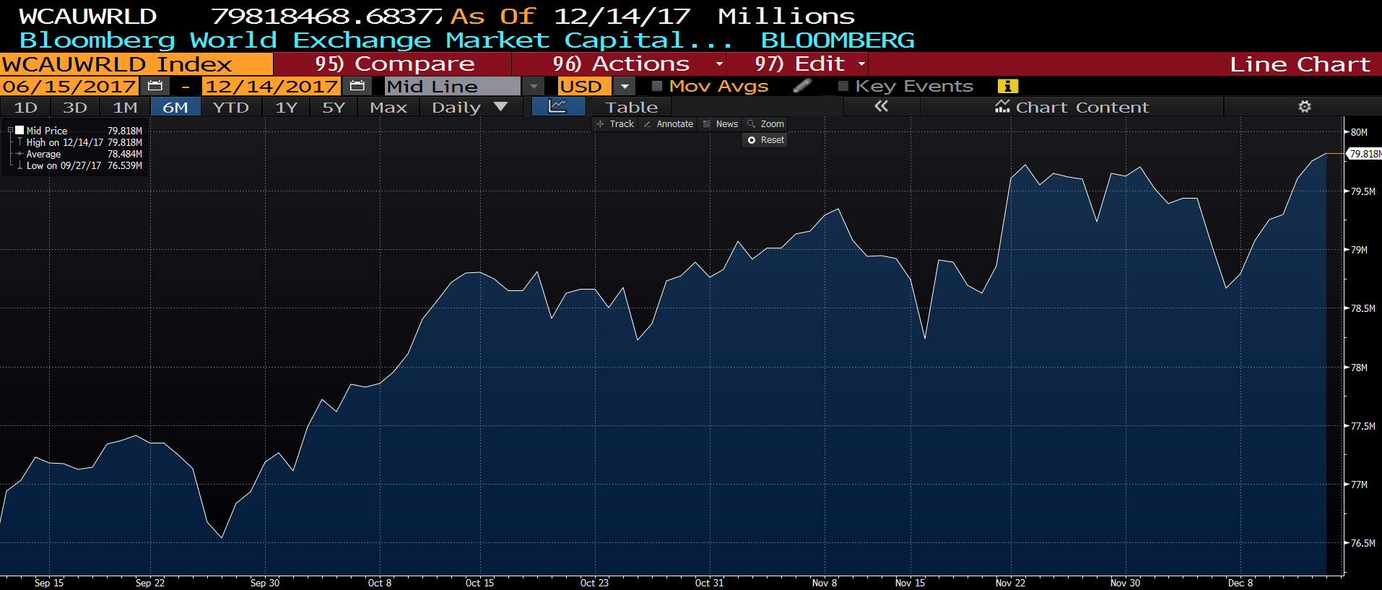Select the 1D range tab
The height and width of the screenshot is (590, 1382).
pyautogui.click(x=26, y=107)
